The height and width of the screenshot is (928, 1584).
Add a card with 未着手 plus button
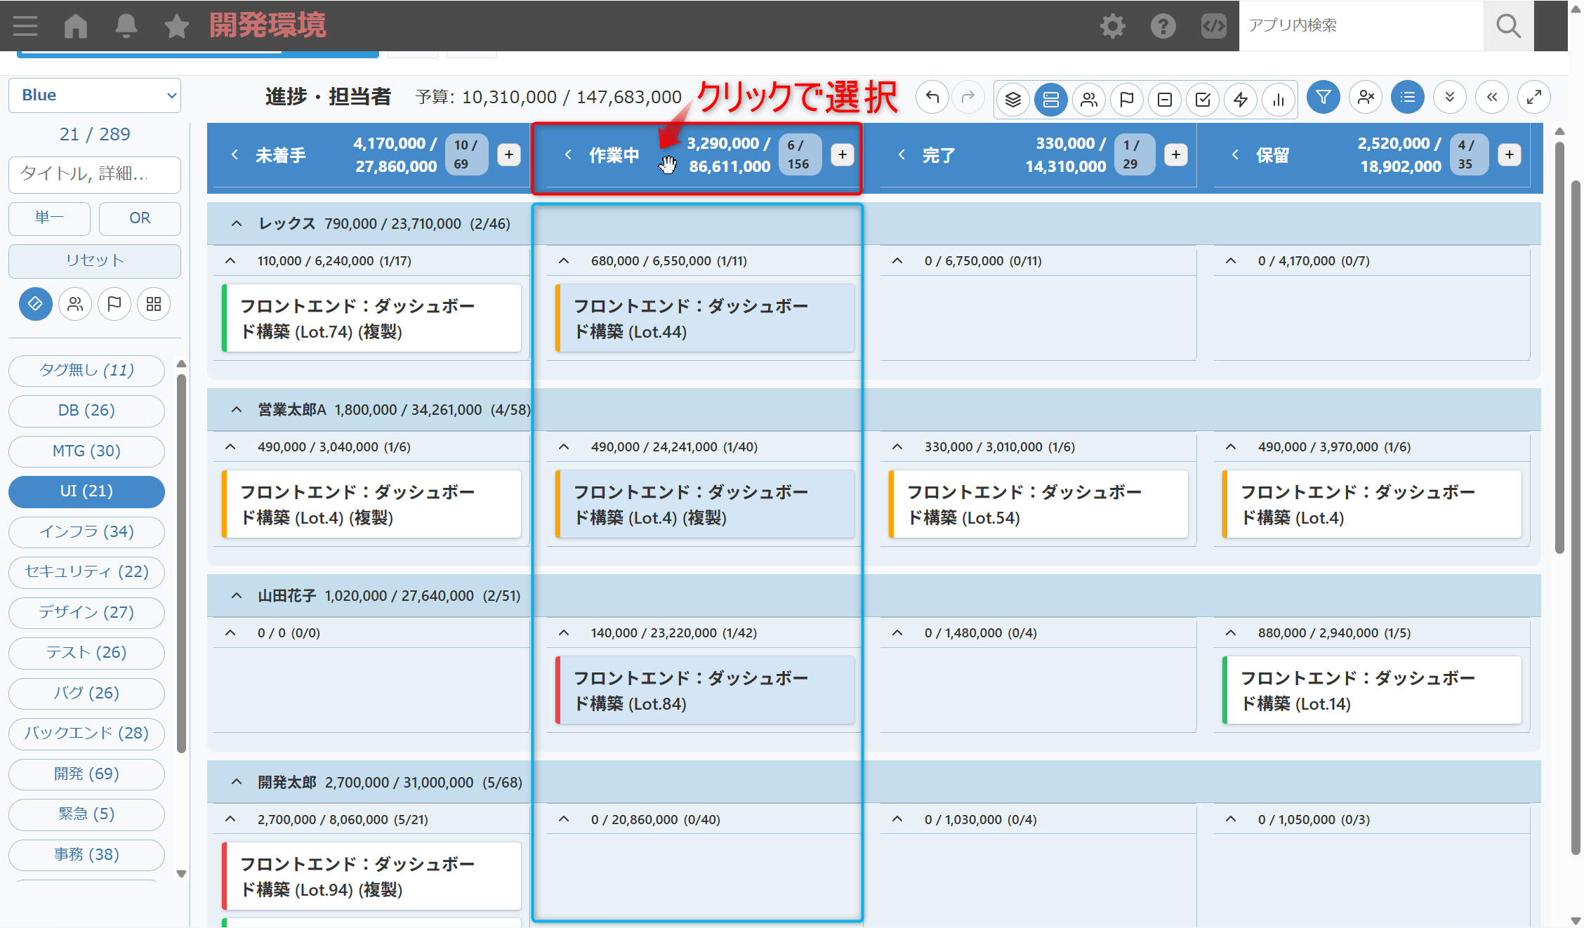[509, 154]
